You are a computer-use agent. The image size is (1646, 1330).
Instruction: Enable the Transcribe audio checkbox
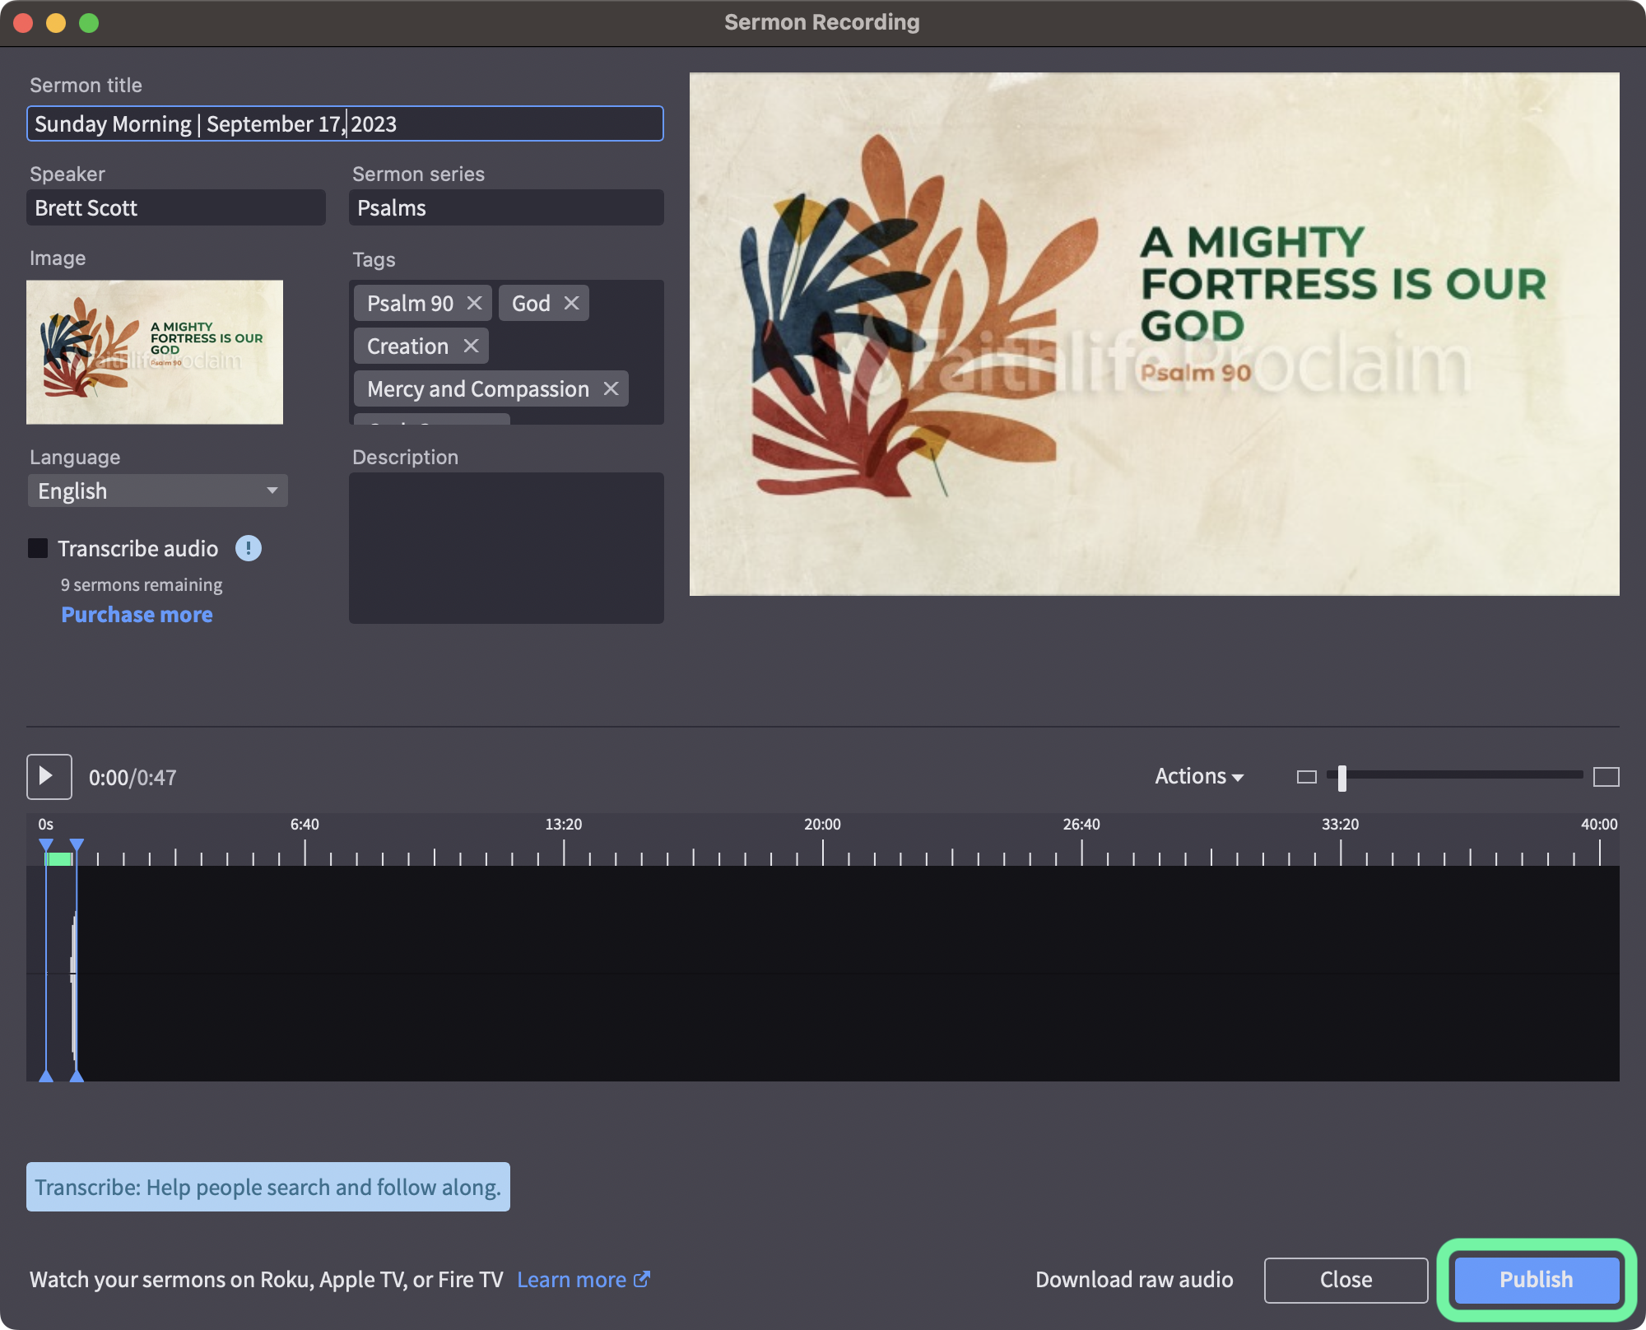pyautogui.click(x=38, y=548)
